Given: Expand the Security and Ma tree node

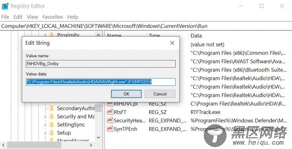Looking at the screenshot, I should coord(45,117).
